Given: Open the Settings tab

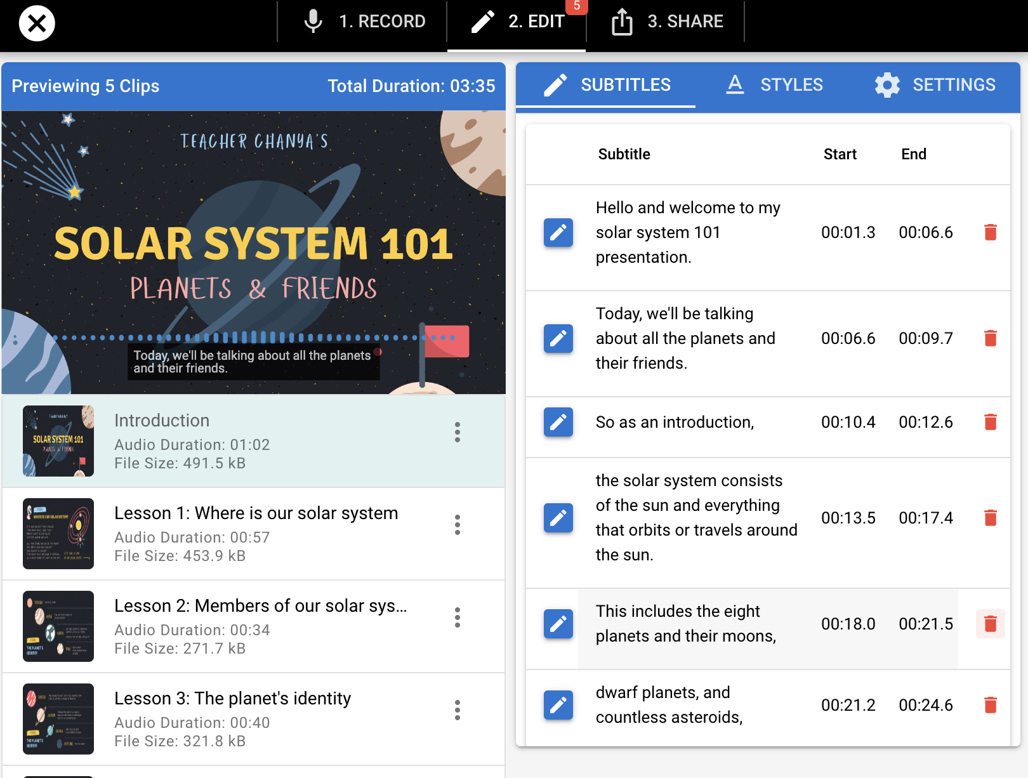Looking at the screenshot, I should 935,84.
